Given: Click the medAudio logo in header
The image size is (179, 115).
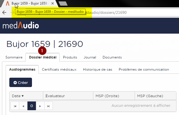Looking at the screenshot, I should coord(21,26).
